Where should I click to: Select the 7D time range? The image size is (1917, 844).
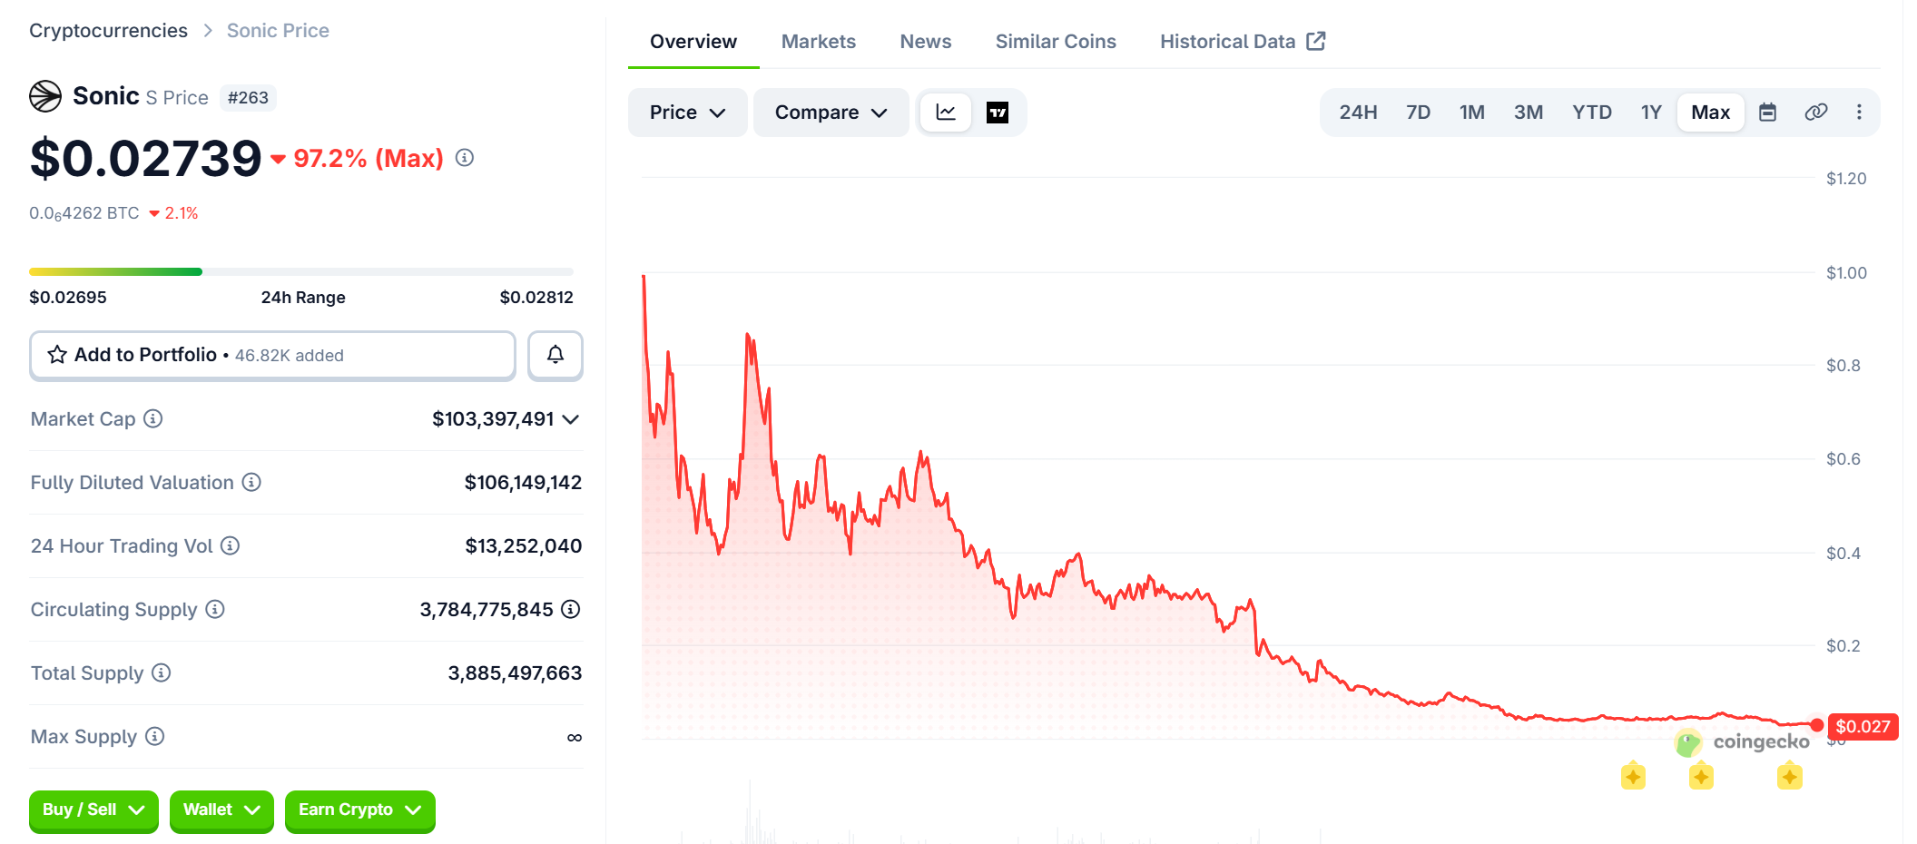[x=1418, y=113]
